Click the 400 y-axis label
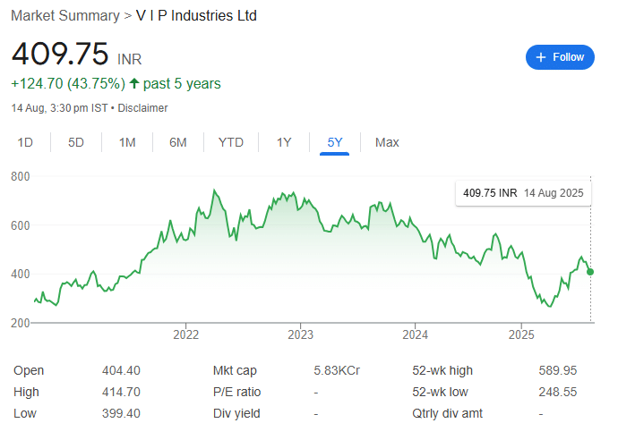618x440 pixels. coord(21,275)
